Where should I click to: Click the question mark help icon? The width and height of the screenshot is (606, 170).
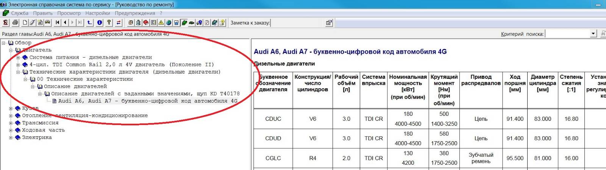click(109, 22)
